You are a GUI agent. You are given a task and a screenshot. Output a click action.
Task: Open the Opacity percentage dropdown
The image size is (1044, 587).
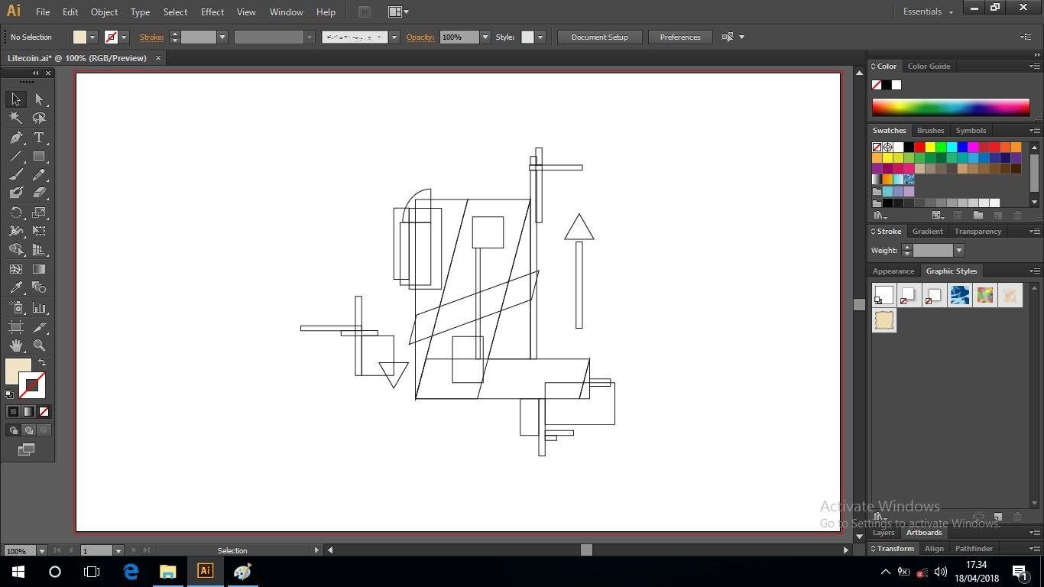[485, 37]
